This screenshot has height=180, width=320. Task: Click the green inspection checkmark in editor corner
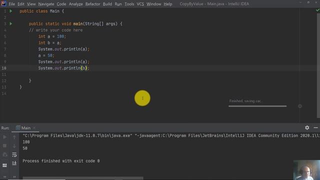[x=317, y=10]
